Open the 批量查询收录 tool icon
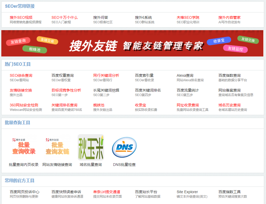Viewport: 266px width, 204px height. coord(24,147)
